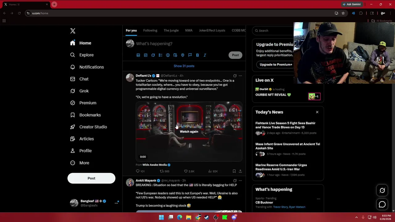Viewport: 395px width, 222px height.
Task: Select the For you tab
Action: pos(131,31)
